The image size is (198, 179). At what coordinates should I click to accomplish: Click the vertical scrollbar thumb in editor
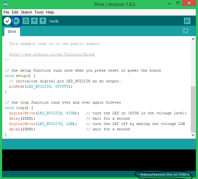pos(193,109)
